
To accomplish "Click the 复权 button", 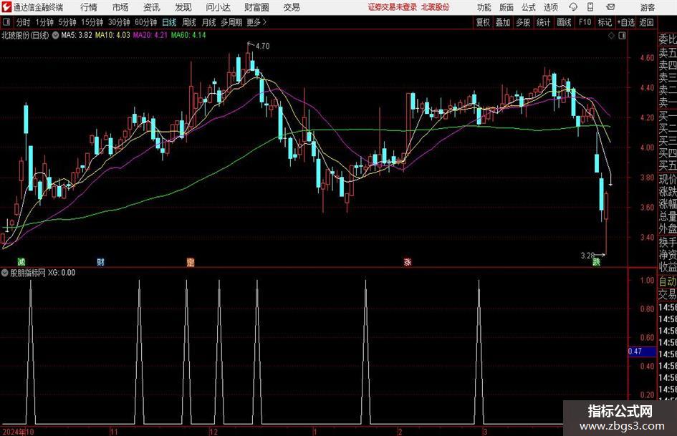I will click(483, 22).
